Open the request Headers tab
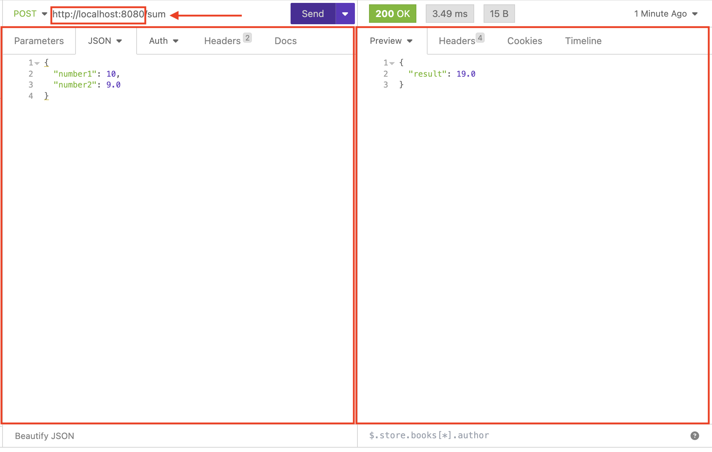This screenshot has height=452, width=712. click(x=227, y=41)
